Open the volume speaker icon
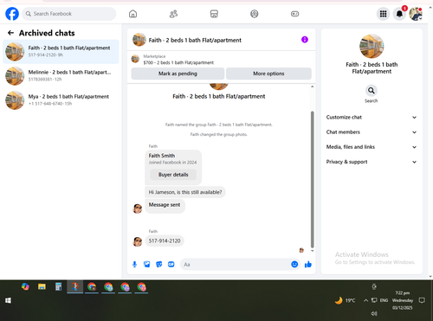Viewport: 433px width, 321px height. [374, 313]
